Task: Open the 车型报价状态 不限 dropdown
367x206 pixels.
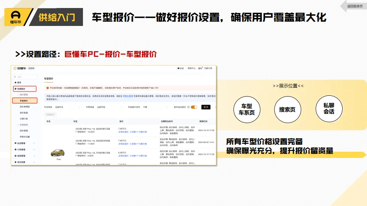Action: point(155,107)
